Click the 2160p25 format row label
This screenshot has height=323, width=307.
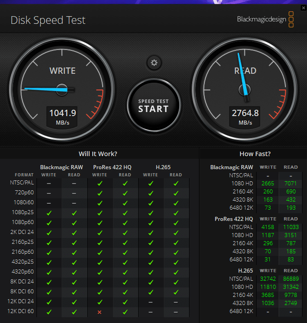pyautogui.click(x=23, y=242)
